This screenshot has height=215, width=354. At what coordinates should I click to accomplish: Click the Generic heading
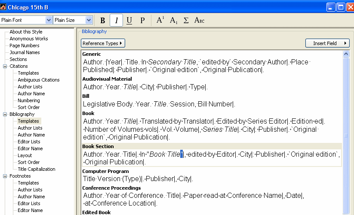point(92,54)
